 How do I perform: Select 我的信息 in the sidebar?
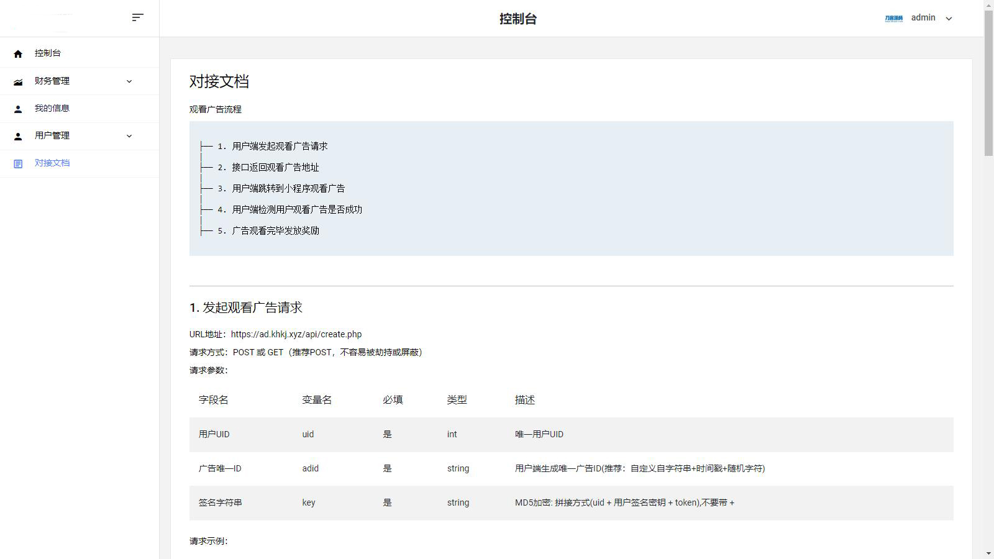pyautogui.click(x=80, y=109)
